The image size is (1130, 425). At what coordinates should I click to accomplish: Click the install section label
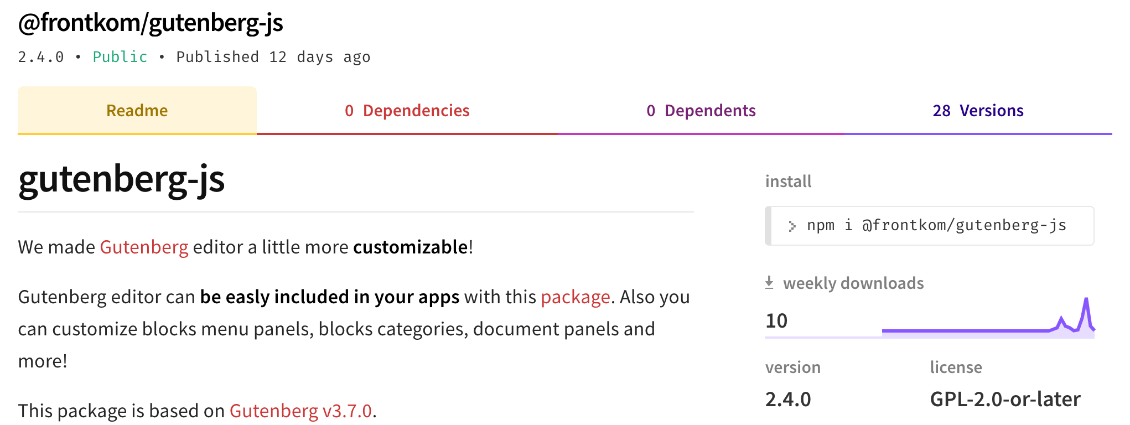coord(788,181)
